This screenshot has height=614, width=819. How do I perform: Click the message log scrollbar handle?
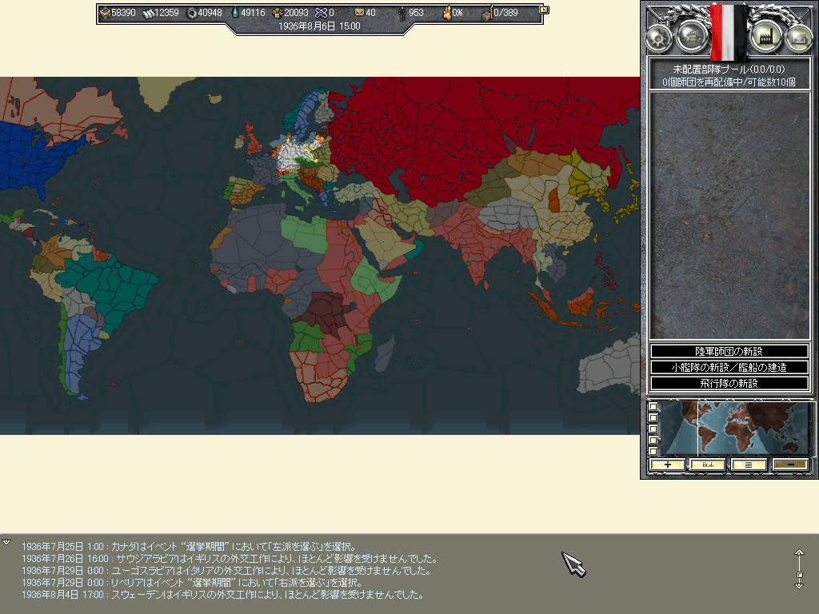click(x=799, y=575)
